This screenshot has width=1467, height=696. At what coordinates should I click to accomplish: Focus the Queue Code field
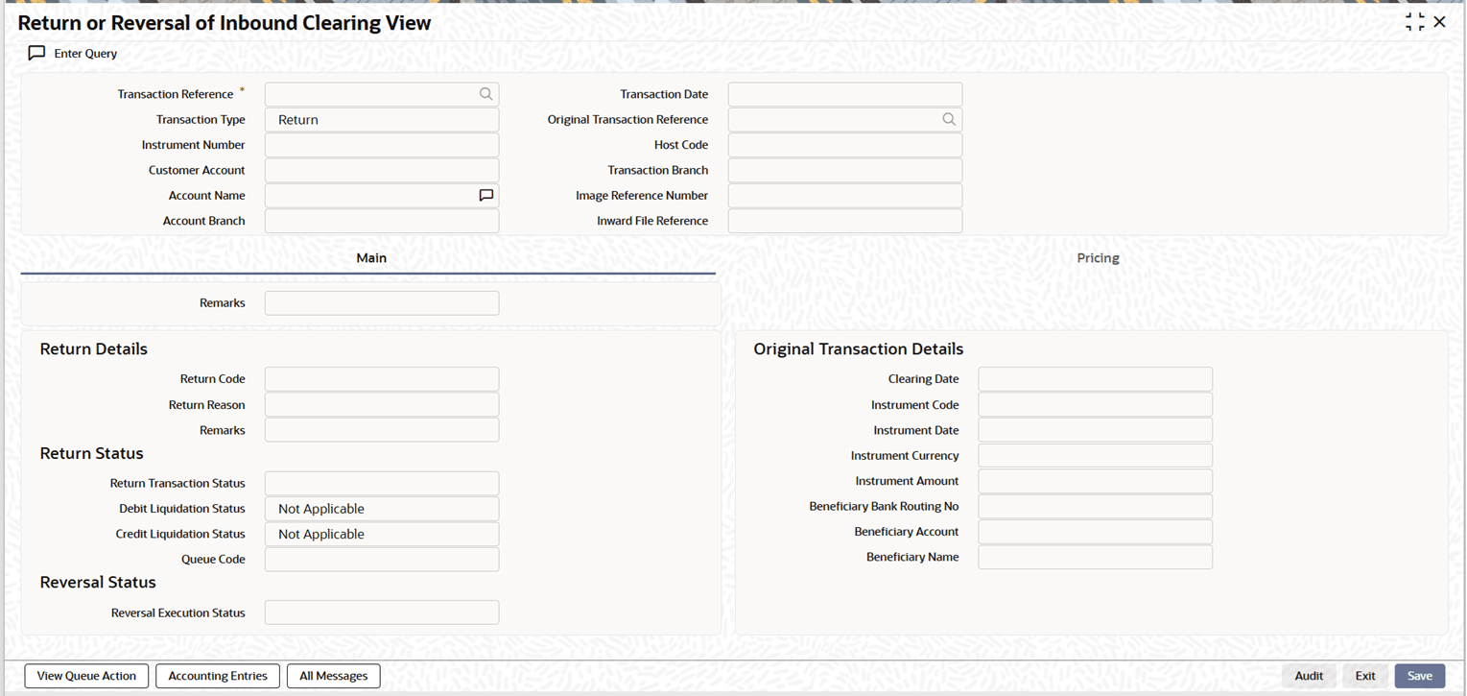pos(382,560)
